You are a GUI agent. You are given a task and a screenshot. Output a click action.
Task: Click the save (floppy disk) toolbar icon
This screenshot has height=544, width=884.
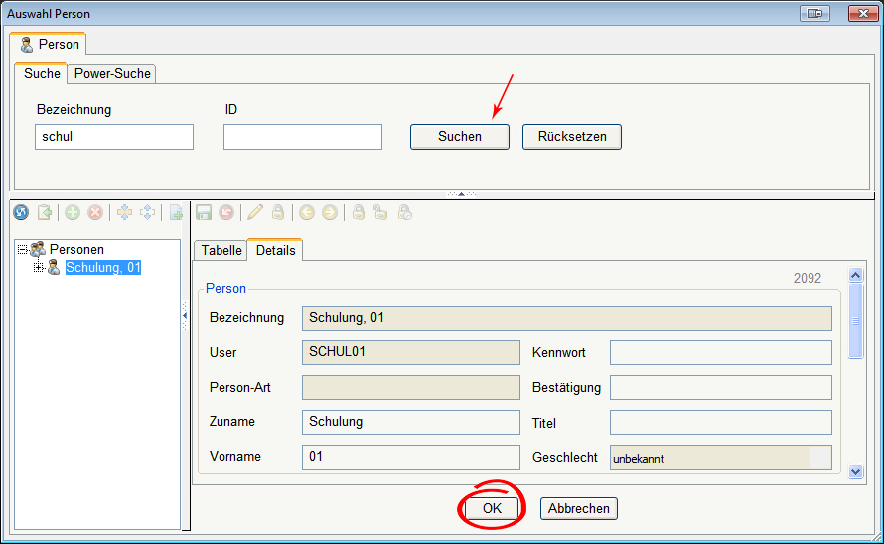(x=204, y=212)
